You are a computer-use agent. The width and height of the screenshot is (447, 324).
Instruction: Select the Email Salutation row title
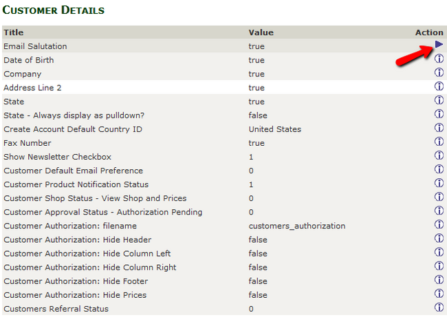click(35, 46)
